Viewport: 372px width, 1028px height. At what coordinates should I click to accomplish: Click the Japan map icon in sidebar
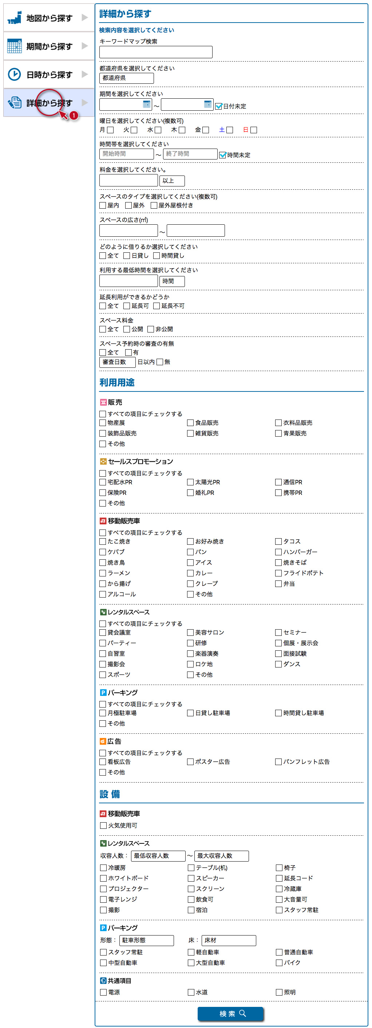coord(15,18)
